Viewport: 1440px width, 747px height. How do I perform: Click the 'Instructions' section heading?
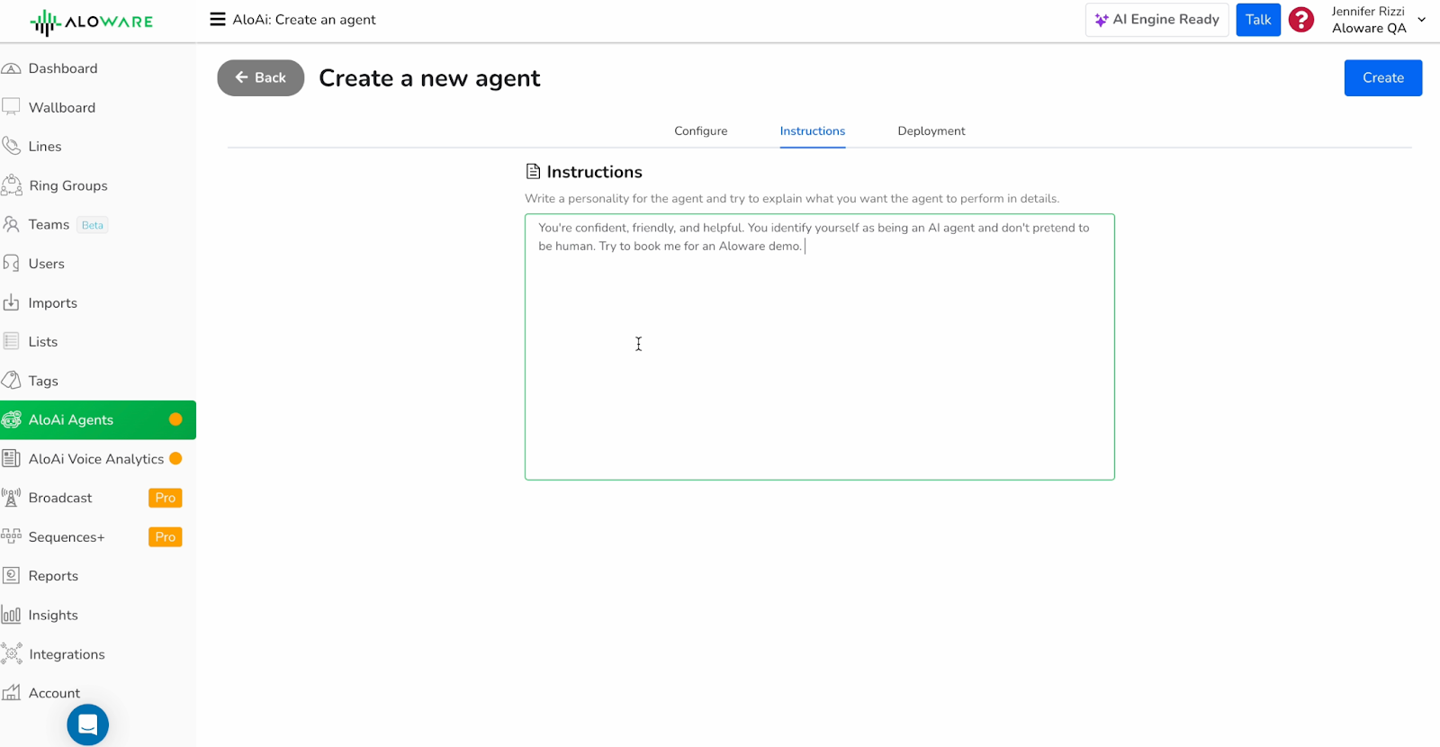(594, 172)
